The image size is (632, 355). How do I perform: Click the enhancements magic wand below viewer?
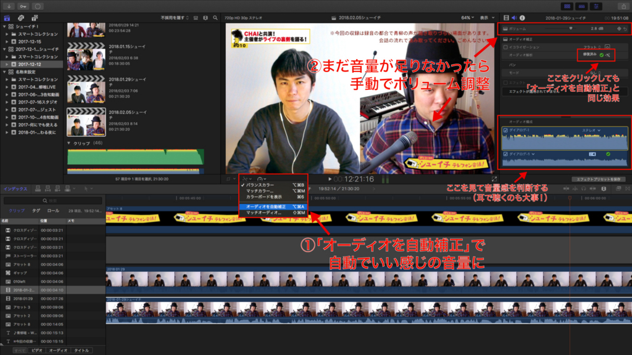pos(245,179)
